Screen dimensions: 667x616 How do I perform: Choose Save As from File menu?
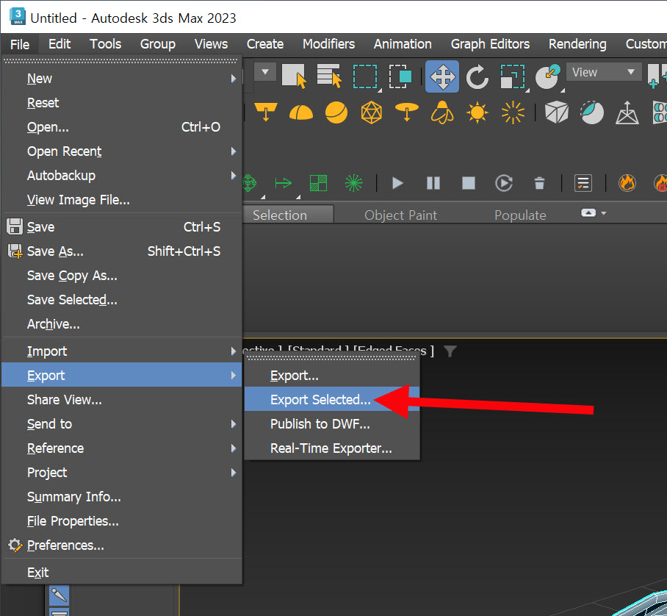click(x=122, y=251)
